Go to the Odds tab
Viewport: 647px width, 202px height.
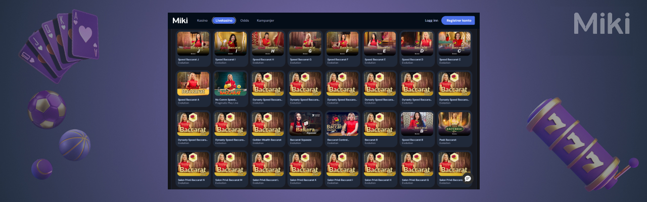[x=245, y=21]
